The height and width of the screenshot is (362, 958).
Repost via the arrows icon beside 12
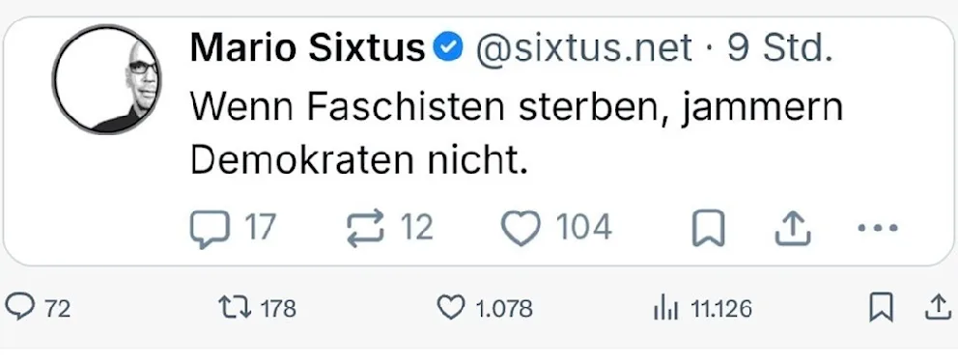(x=365, y=229)
